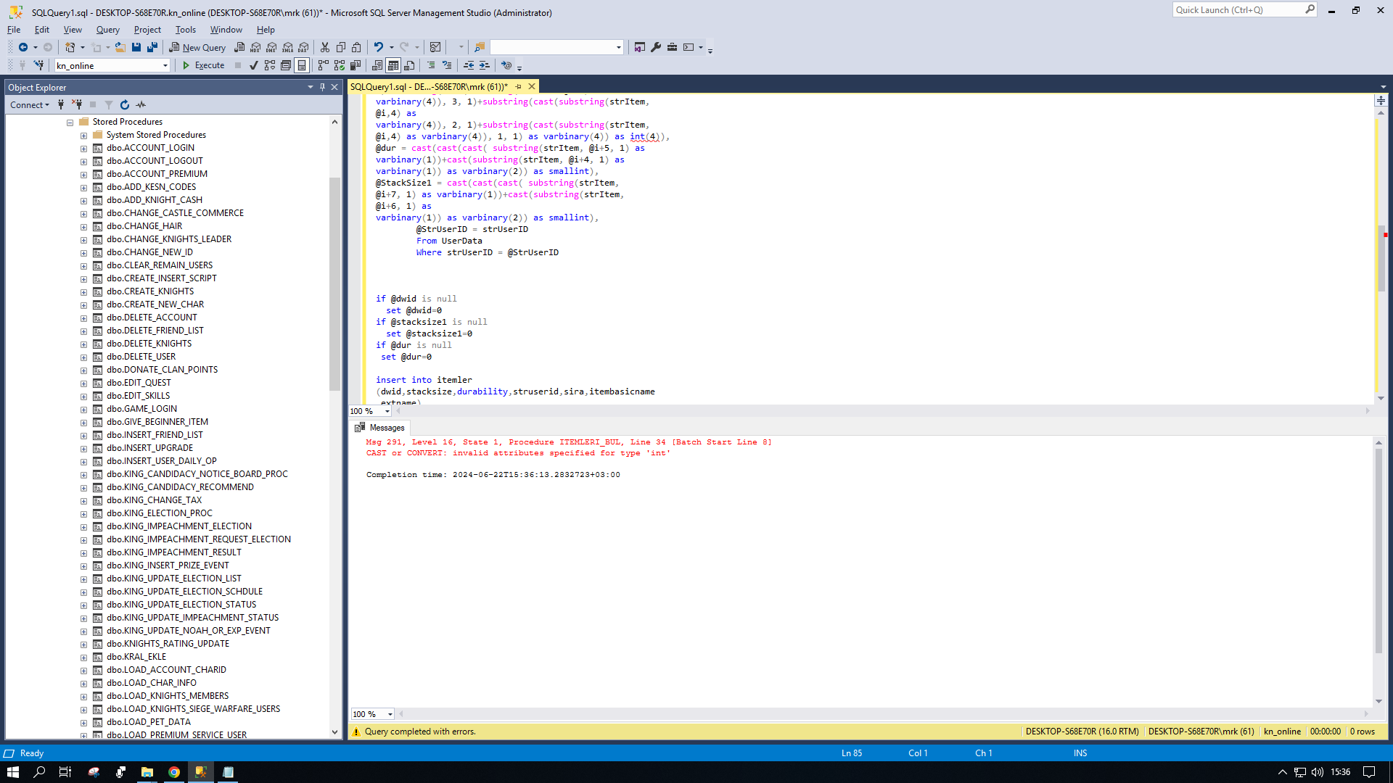Refresh the Object Explorer tree
1393x783 pixels.
125,105
